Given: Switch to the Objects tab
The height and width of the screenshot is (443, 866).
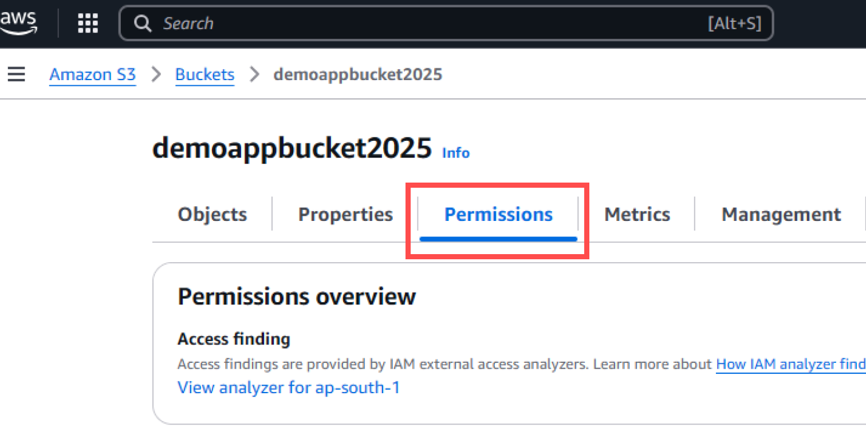Looking at the screenshot, I should pyautogui.click(x=212, y=215).
